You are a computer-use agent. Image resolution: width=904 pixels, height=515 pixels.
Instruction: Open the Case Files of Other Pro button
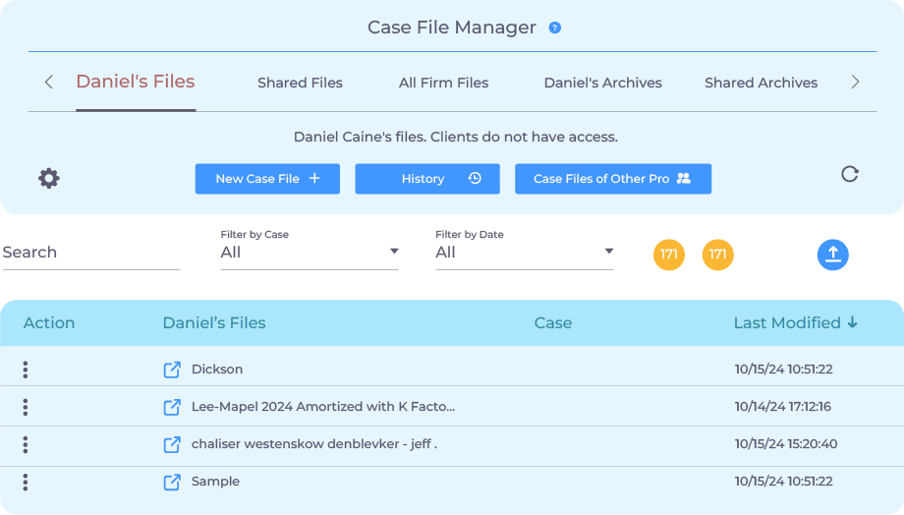612,179
